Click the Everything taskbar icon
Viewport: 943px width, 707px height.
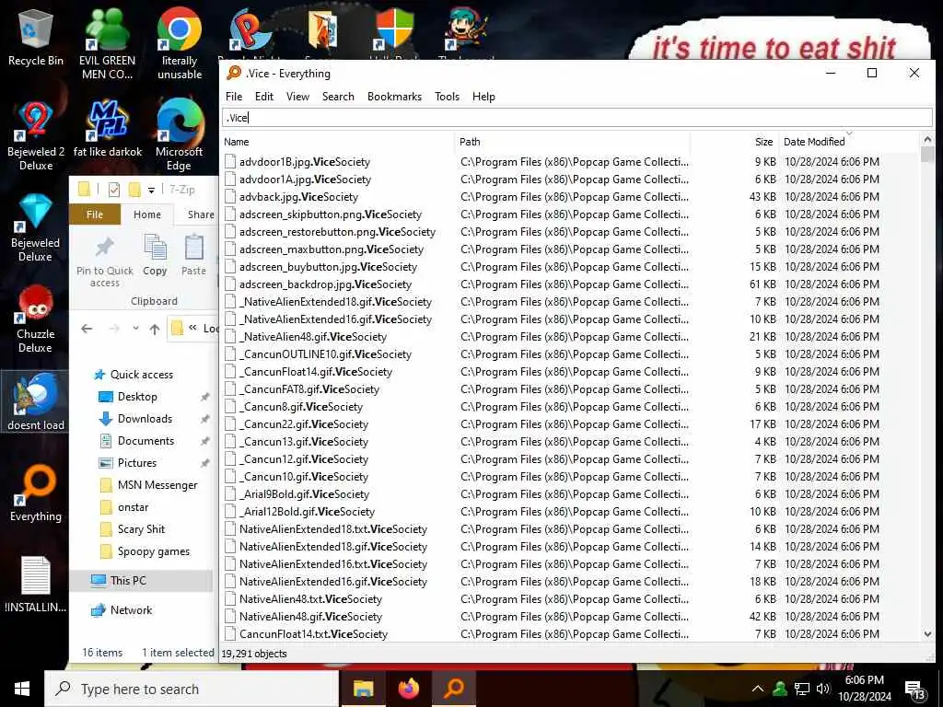tap(455, 689)
